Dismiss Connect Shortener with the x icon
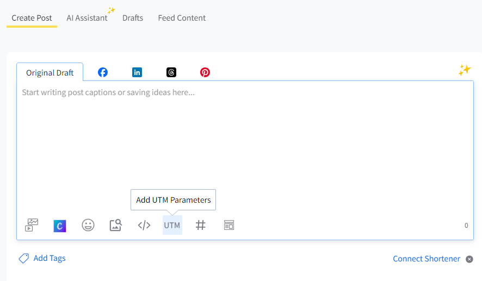This screenshot has width=482, height=281. pyautogui.click(x=469, y=259)
